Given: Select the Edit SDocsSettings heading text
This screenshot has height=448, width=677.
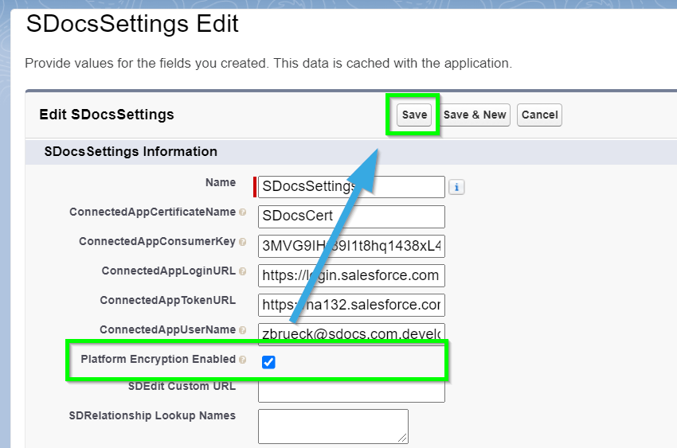Looking at the screenshot, I should 107,115.
